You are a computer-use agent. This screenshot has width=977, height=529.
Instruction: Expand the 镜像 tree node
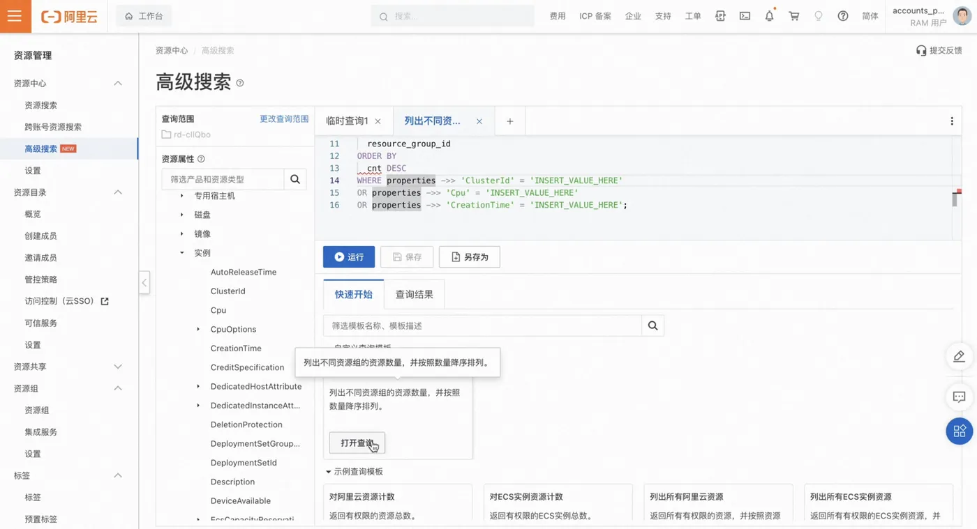pyautogui.click(x=182, y=233)
